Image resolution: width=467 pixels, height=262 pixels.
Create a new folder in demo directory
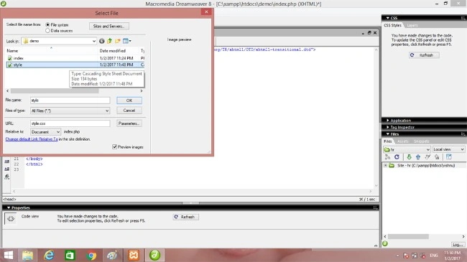coord(118,41)
